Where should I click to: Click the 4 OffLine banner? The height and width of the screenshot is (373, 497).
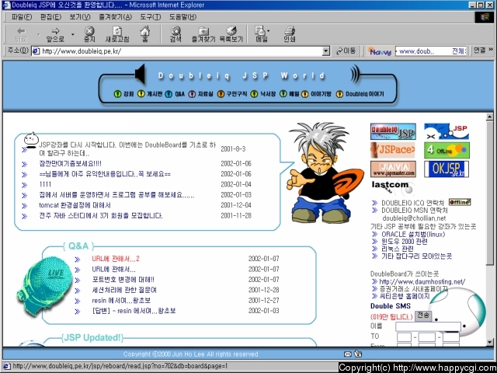[447, 151]
